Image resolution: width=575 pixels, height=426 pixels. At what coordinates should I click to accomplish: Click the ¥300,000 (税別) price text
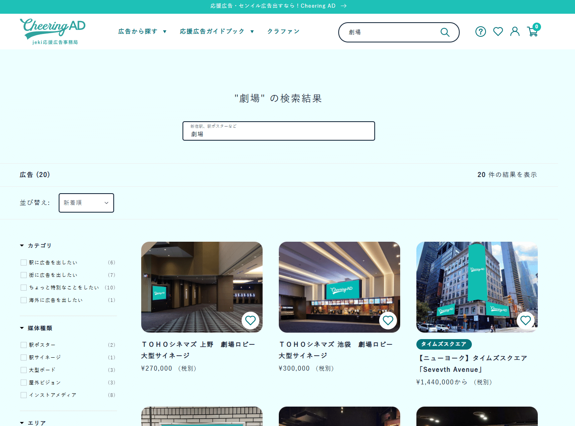[306, 369]
